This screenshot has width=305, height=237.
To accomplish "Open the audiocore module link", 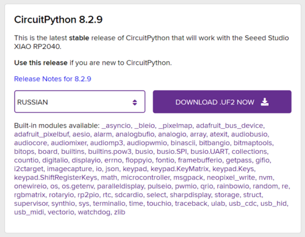I will click(x=30, y=143).
